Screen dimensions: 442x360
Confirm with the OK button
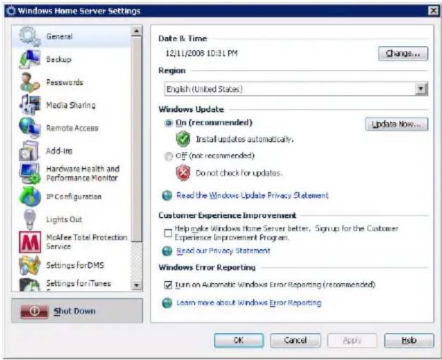coord(239,340)
